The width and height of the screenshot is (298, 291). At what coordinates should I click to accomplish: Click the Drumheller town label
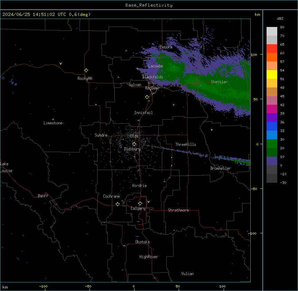(x=221, y=168)
